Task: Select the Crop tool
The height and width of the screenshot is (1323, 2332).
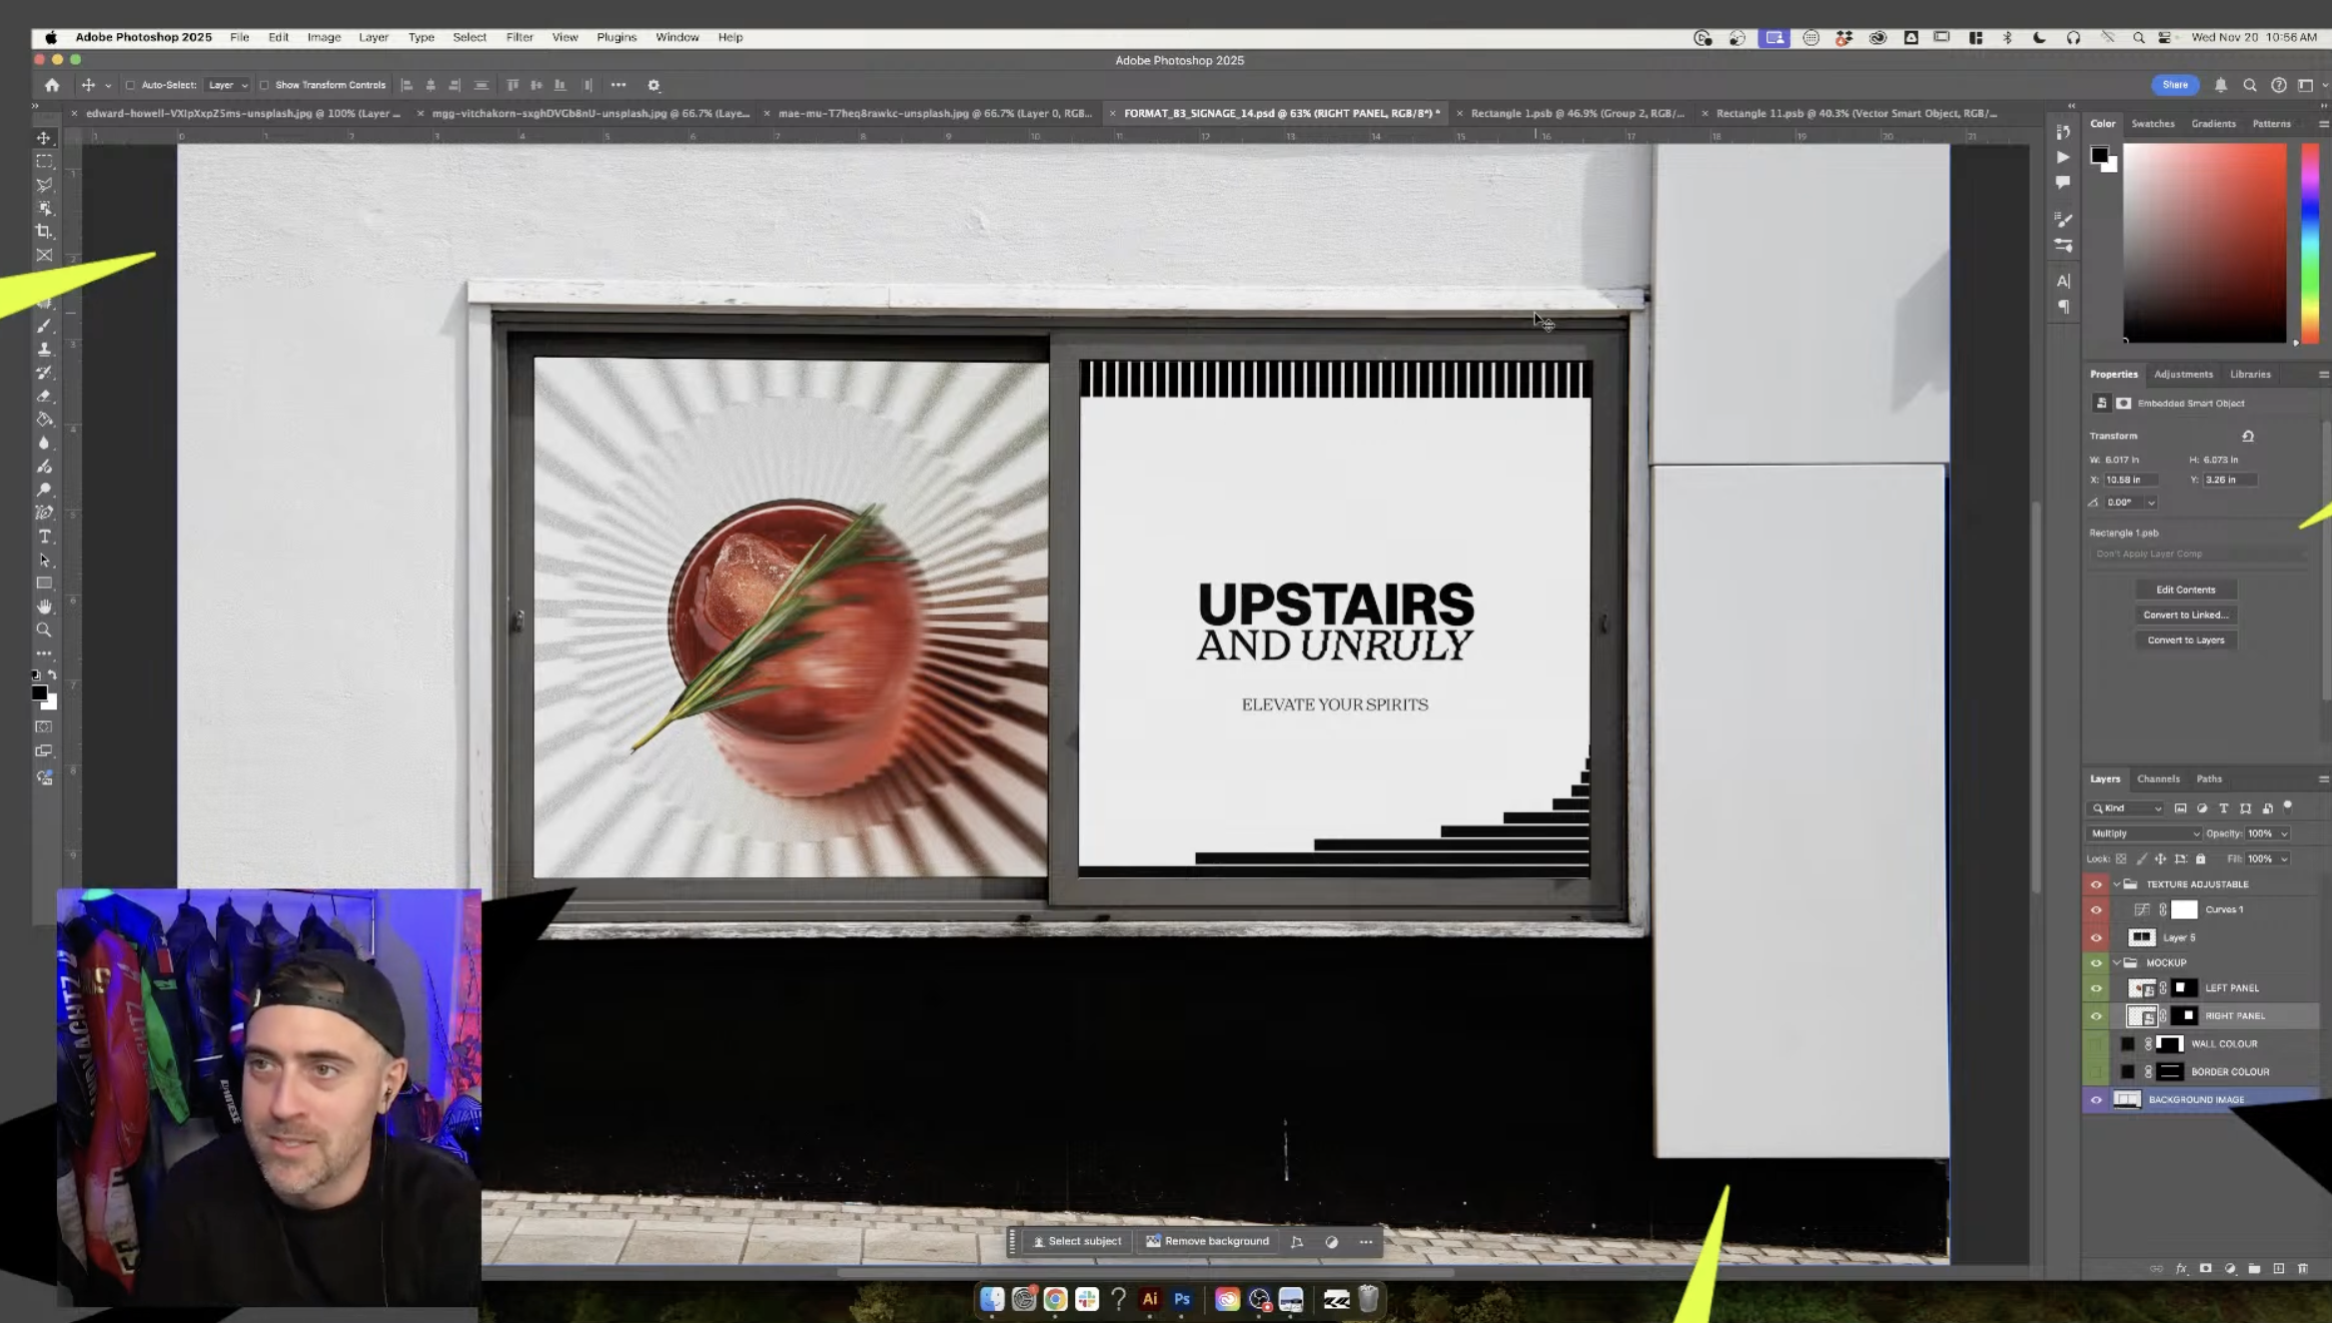Action: pos(44,232)
